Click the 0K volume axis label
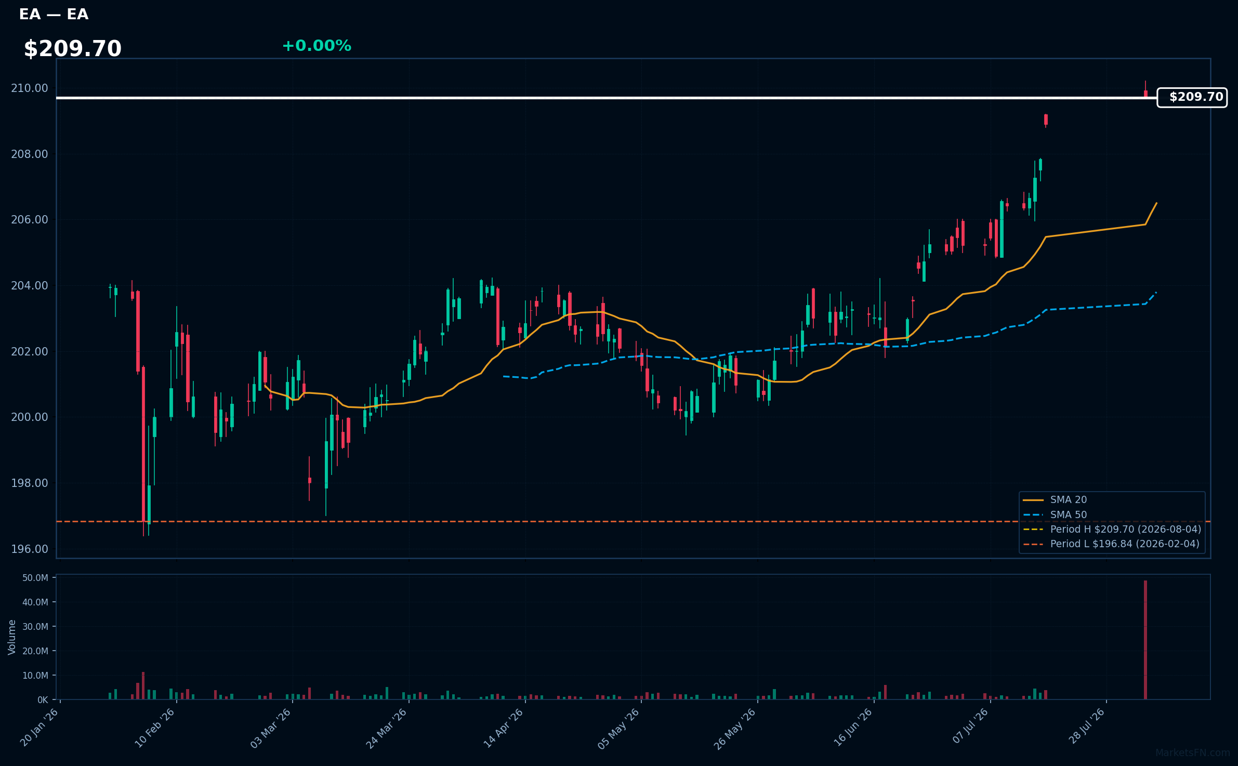The width and height of the screenshot is (1238, 766). point(43,700)
